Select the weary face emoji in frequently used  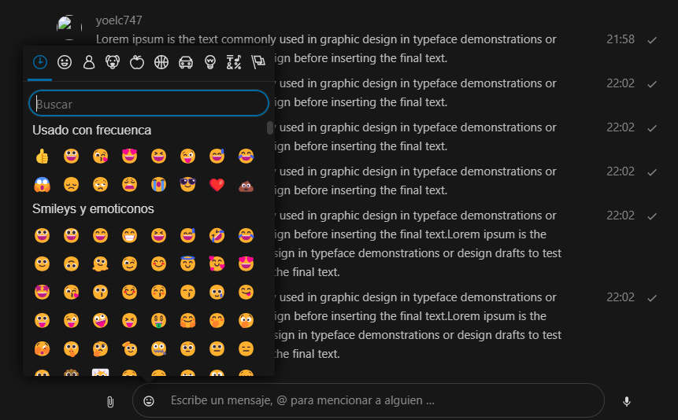coord(129,185)
